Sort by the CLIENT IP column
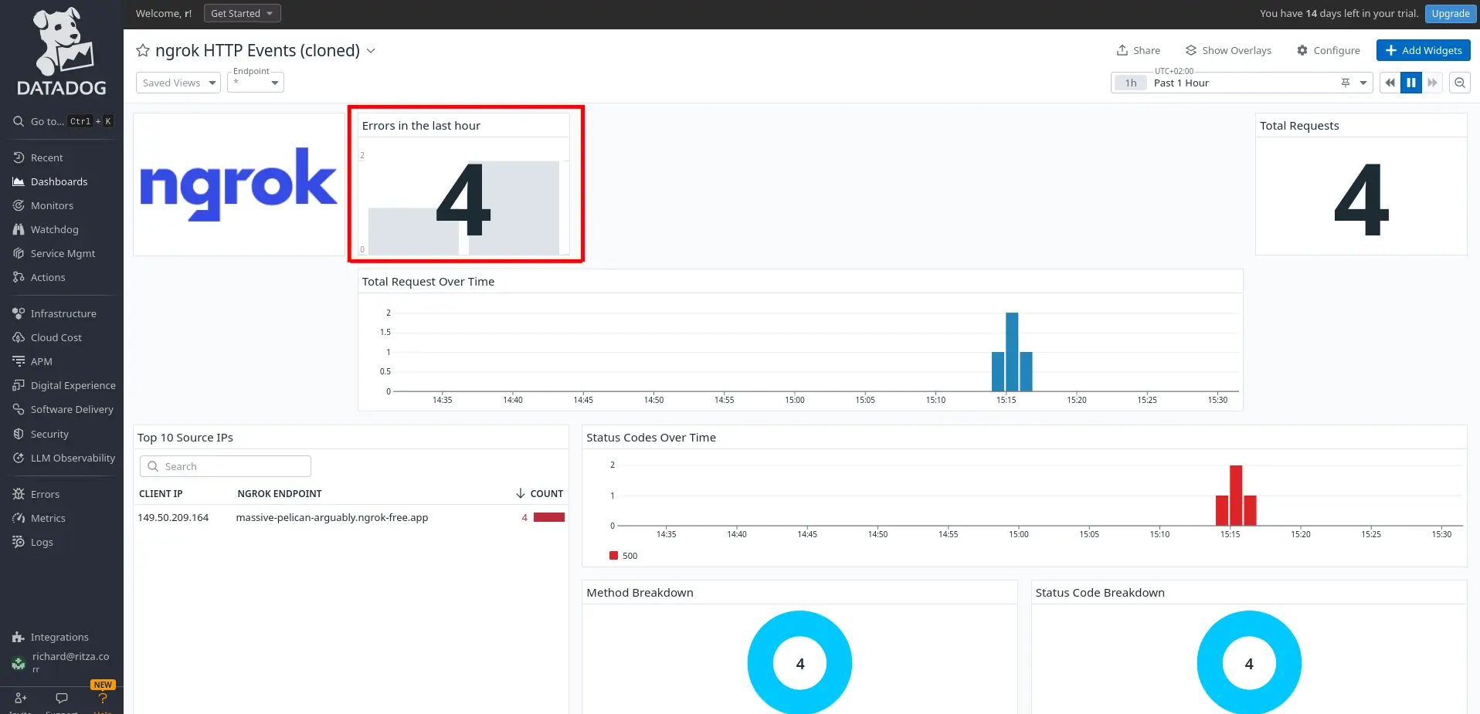The height and width of the screenshot is (714, 1480). [x=161, y=493]
